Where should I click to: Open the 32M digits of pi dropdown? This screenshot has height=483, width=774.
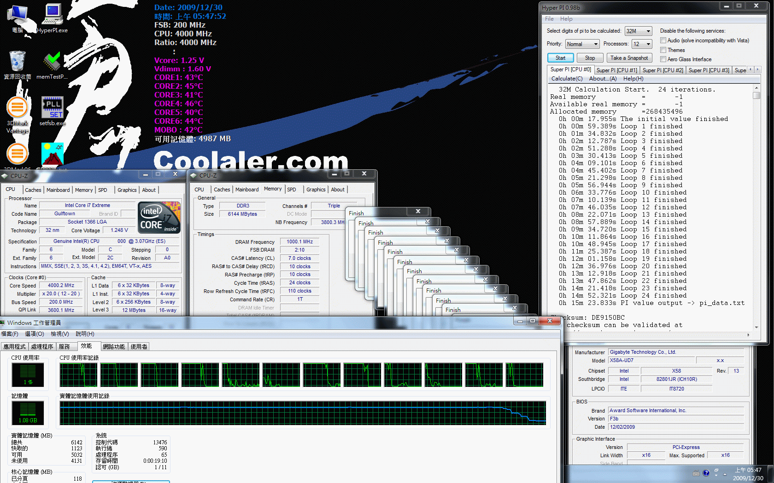[x=638, y=31]
